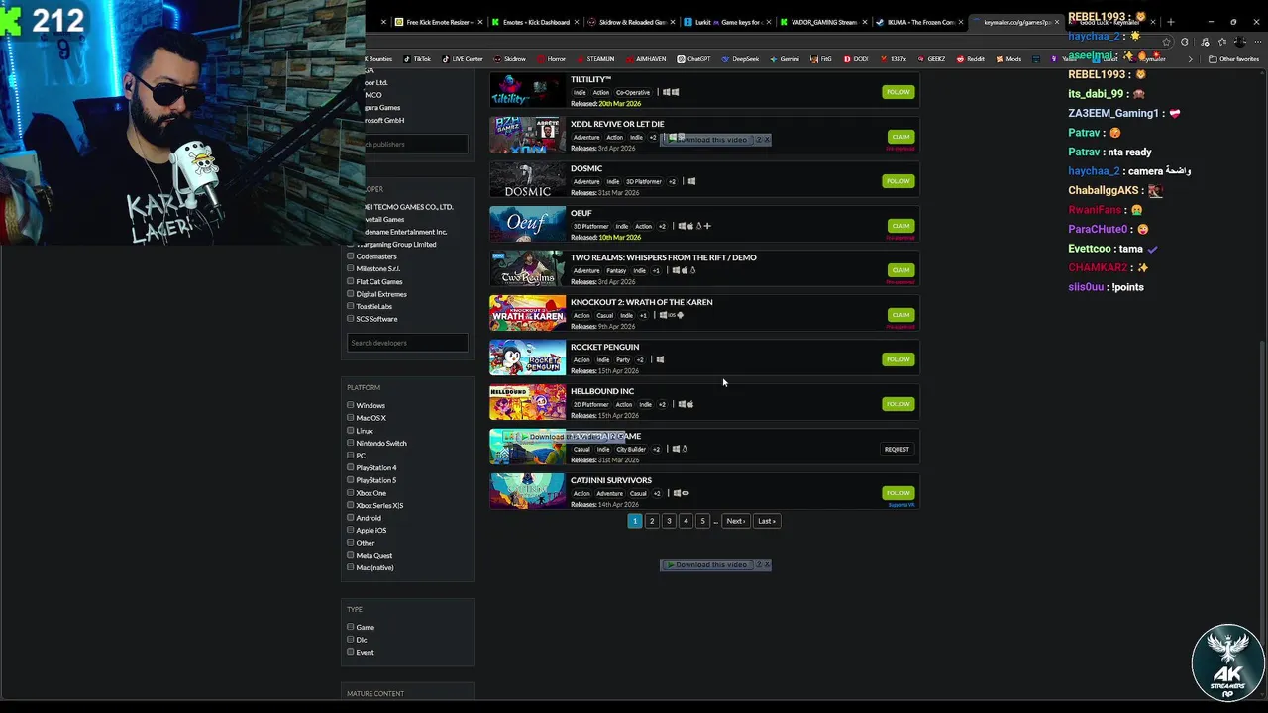The height and width of the screenshot is (713, 1268).
Task: Toggle the Windows platform checkbox
Action: coord(350,405)
